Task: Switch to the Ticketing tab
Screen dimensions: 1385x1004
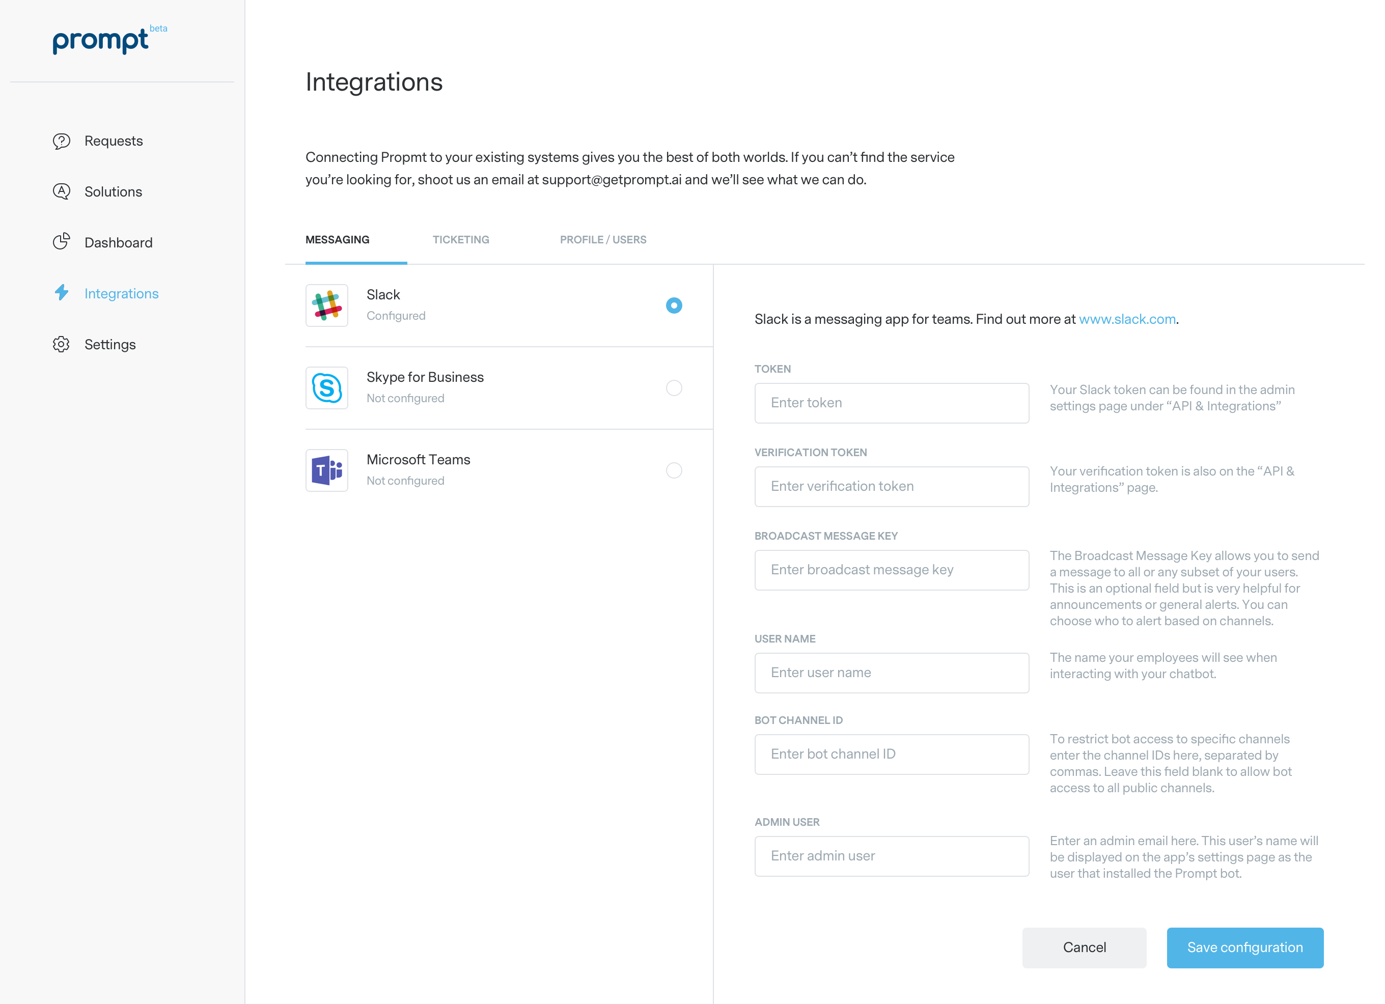Action: point(460,240)
